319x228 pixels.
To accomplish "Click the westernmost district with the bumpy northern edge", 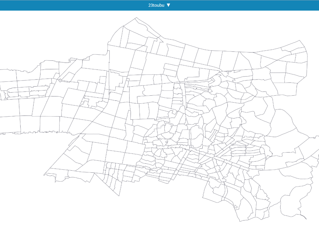I will click(x=8, y=76).
